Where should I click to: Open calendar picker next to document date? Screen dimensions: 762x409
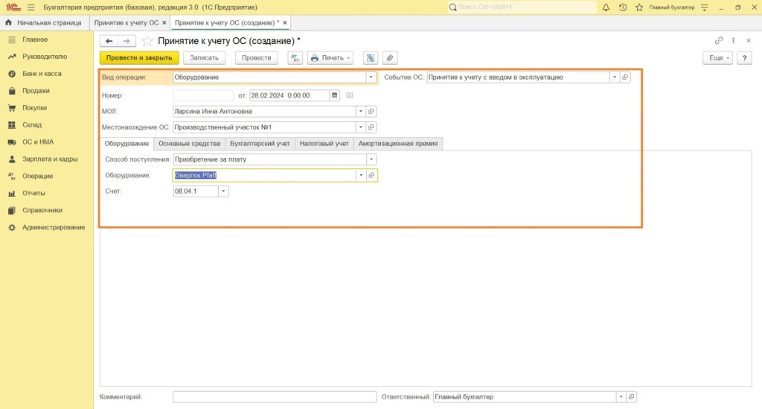(334, 95)
